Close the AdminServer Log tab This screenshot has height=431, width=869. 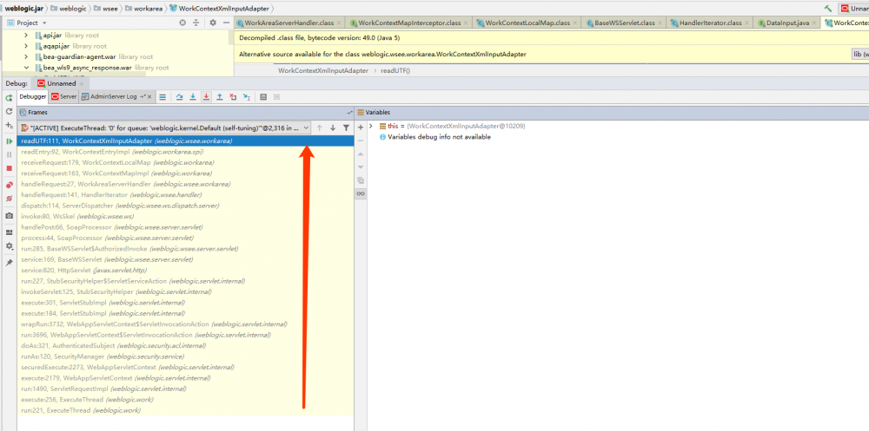[149, 97]
